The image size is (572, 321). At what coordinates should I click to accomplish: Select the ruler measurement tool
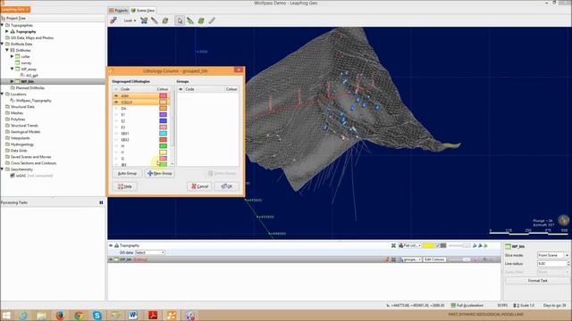(212, 21)
